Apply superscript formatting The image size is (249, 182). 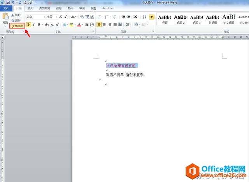coord(57,24)
